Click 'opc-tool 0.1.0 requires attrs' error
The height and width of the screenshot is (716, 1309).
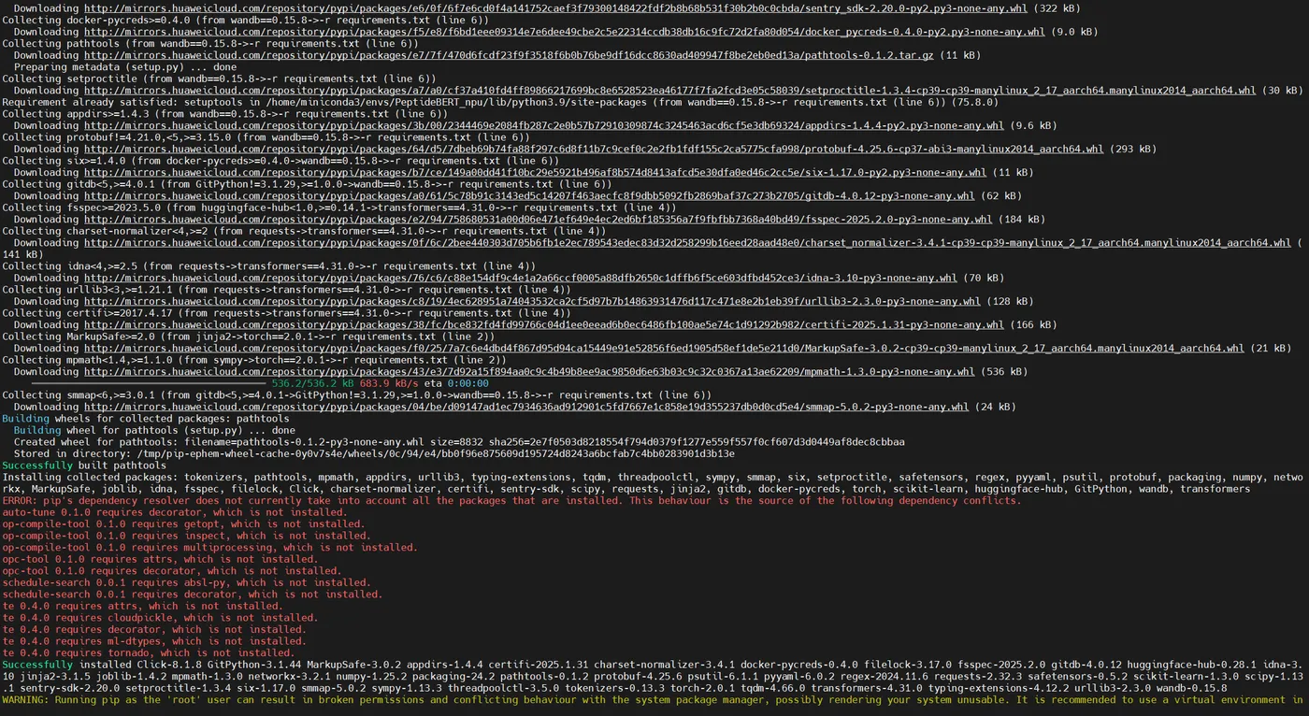click(x=161, y=560)
